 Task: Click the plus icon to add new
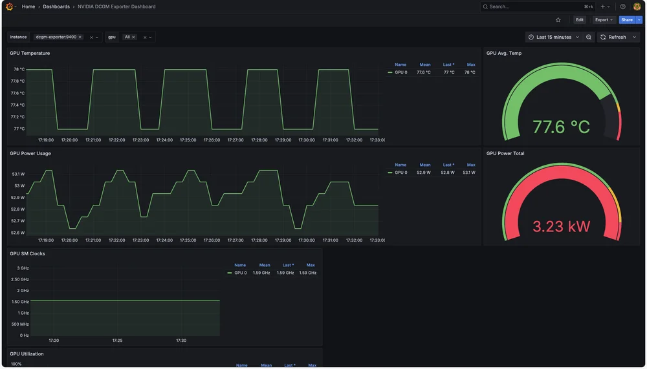[603, 6]
